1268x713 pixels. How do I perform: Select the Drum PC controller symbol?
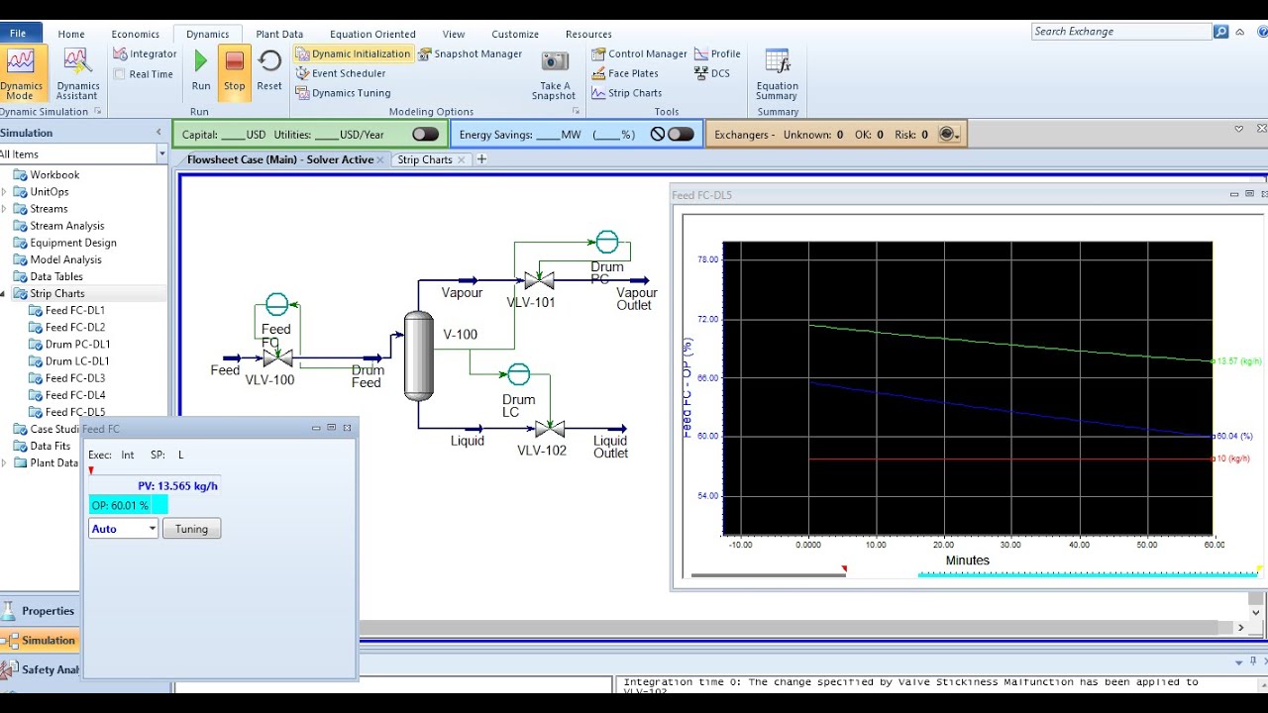606,242
